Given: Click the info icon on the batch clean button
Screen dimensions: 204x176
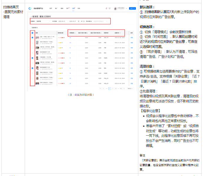Looking at the screenshot, I should [37, 28].
